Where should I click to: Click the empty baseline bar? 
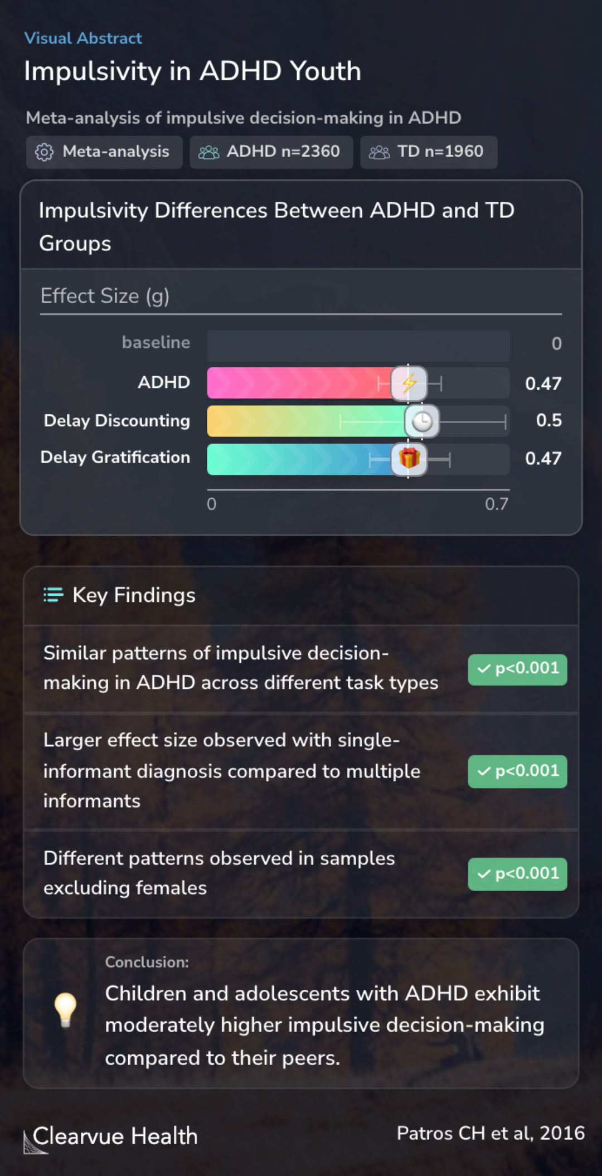coord(358,346)
